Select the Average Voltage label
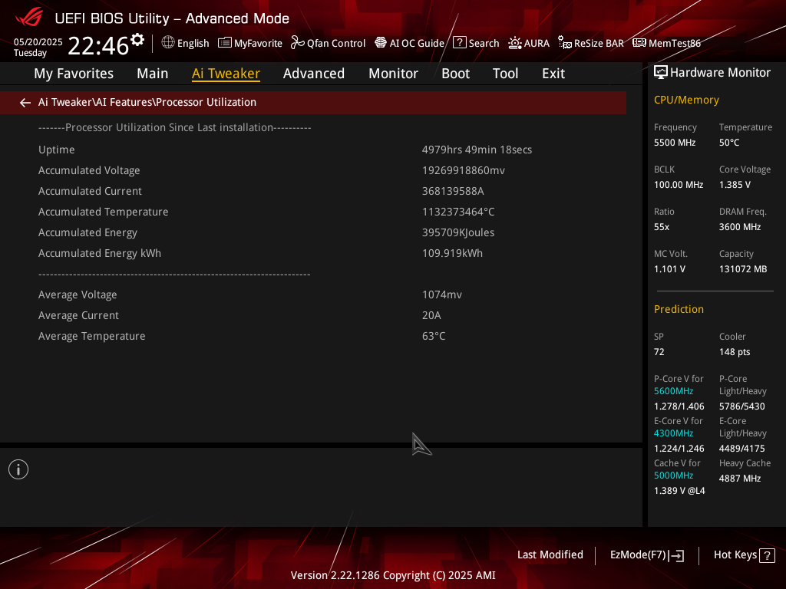The image size is (786, 589). point(78,295)
